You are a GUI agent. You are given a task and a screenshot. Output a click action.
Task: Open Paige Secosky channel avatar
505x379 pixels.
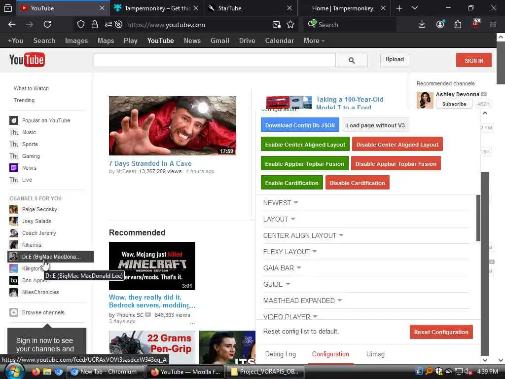13,209
